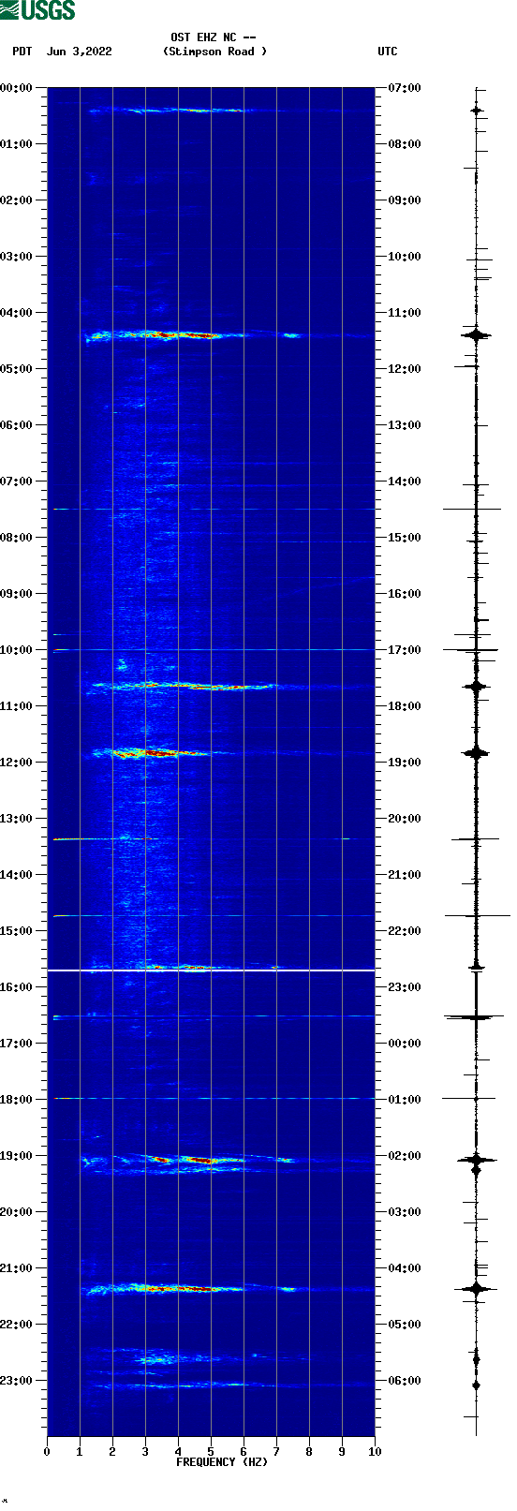Click the frequency axis tick label 0

pos(47,1452)
